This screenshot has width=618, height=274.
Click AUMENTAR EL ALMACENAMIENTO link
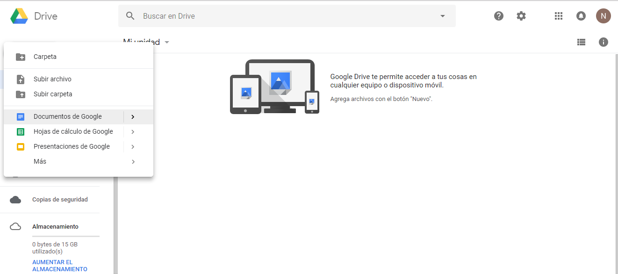point(60,266)
